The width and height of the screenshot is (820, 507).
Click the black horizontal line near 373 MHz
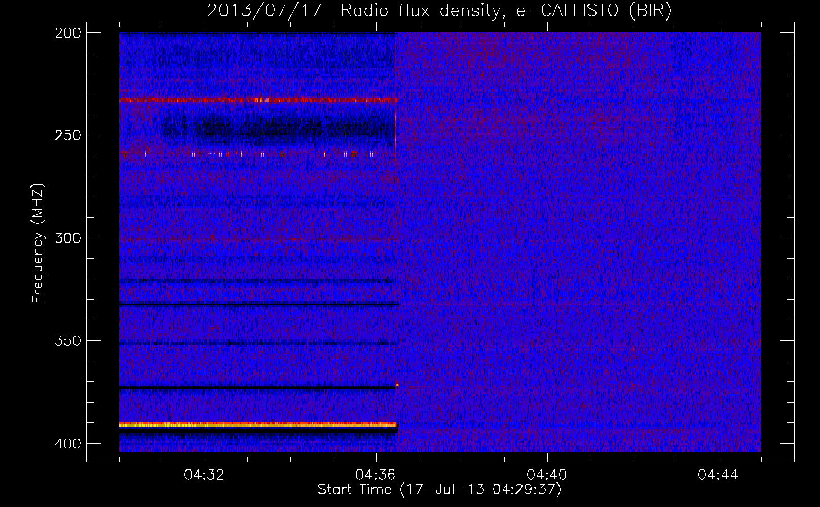257,387
